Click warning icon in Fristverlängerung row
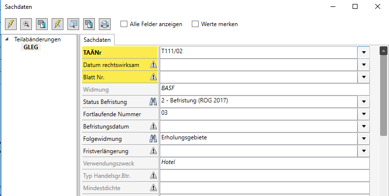Viewport: 389px width, 196px height. [x=153, y=151]
